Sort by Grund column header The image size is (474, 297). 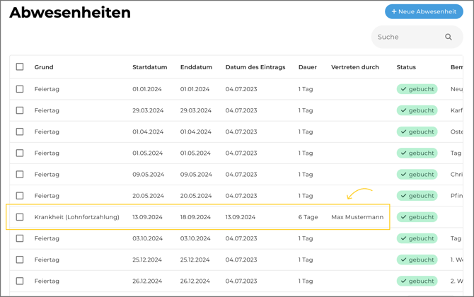click(x=44, y=67)
